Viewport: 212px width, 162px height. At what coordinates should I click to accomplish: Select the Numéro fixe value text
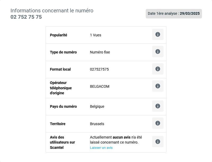[100, 52]
